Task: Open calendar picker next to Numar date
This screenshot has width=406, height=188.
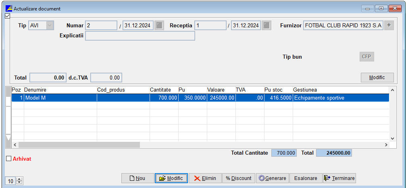Action: (159, 26)
